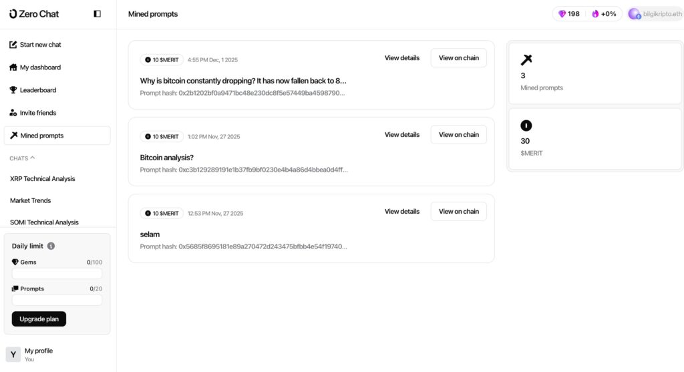Open Market Trends chat

31,200
